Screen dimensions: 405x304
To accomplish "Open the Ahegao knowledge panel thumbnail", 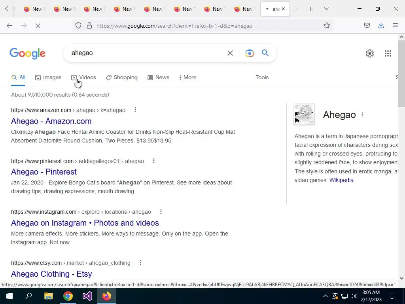I will 304,114.
